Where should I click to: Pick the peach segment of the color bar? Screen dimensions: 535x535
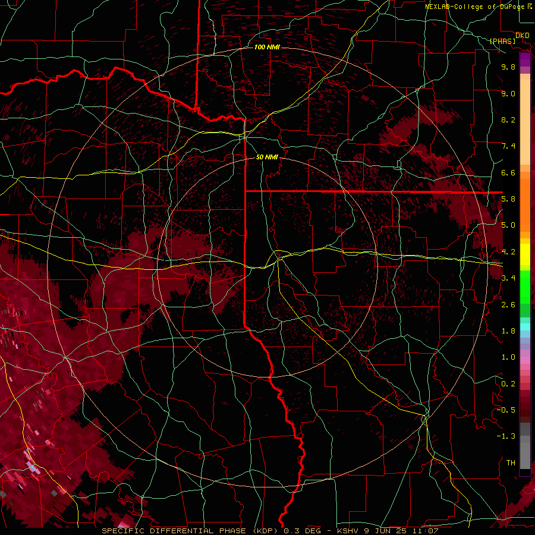click(525, 123)
